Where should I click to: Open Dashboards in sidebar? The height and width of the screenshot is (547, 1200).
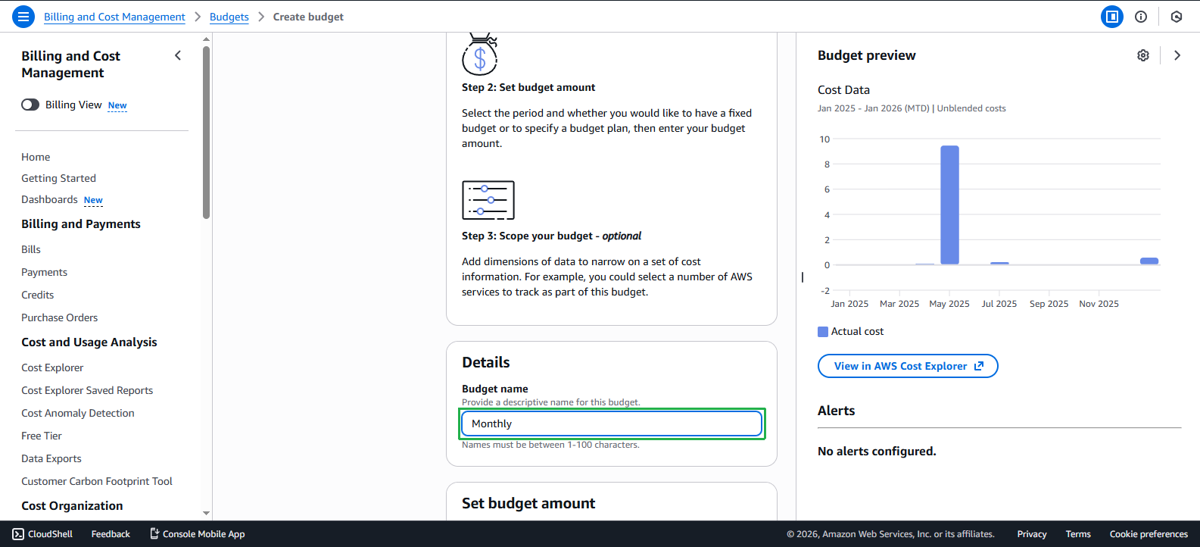click(49, 199)
